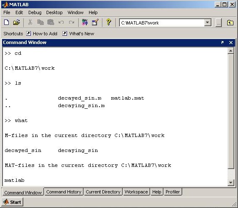This screenshot has width=238, height=208.
Task: Select the Command Window bottom tab
Action: click(x=23, y=192)
